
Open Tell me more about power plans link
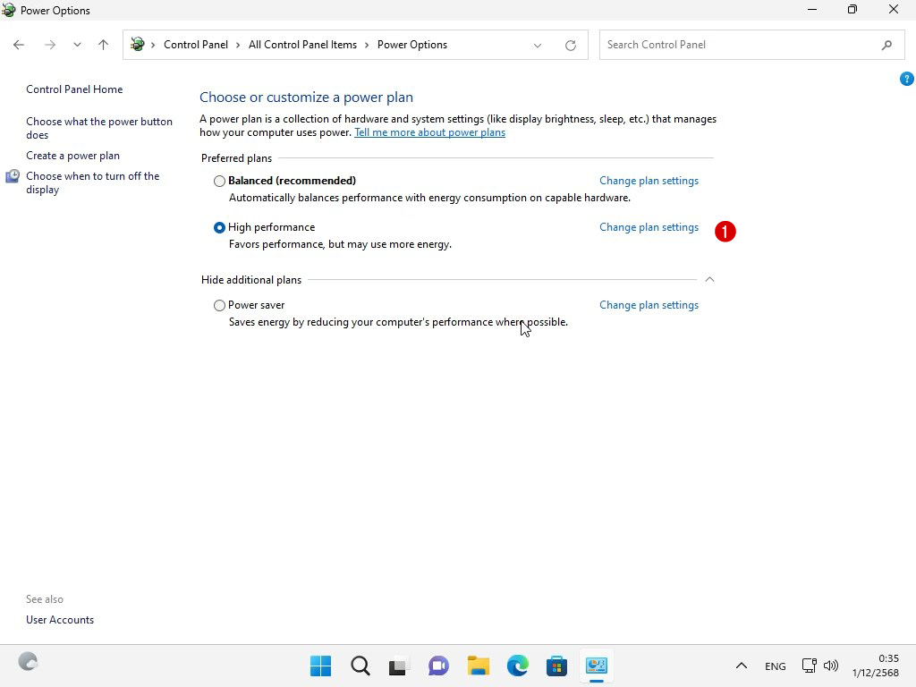click(x=429, y=132)
